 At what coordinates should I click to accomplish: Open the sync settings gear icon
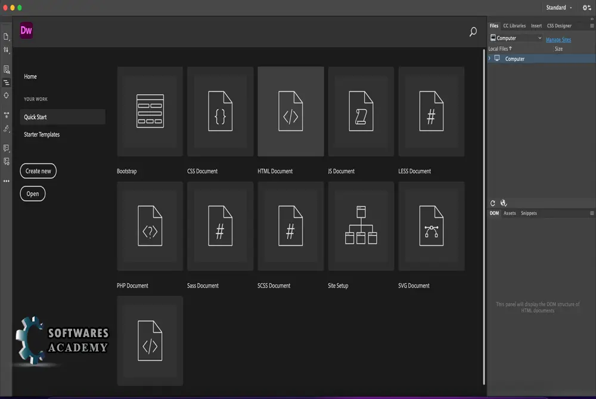[586, 8]
